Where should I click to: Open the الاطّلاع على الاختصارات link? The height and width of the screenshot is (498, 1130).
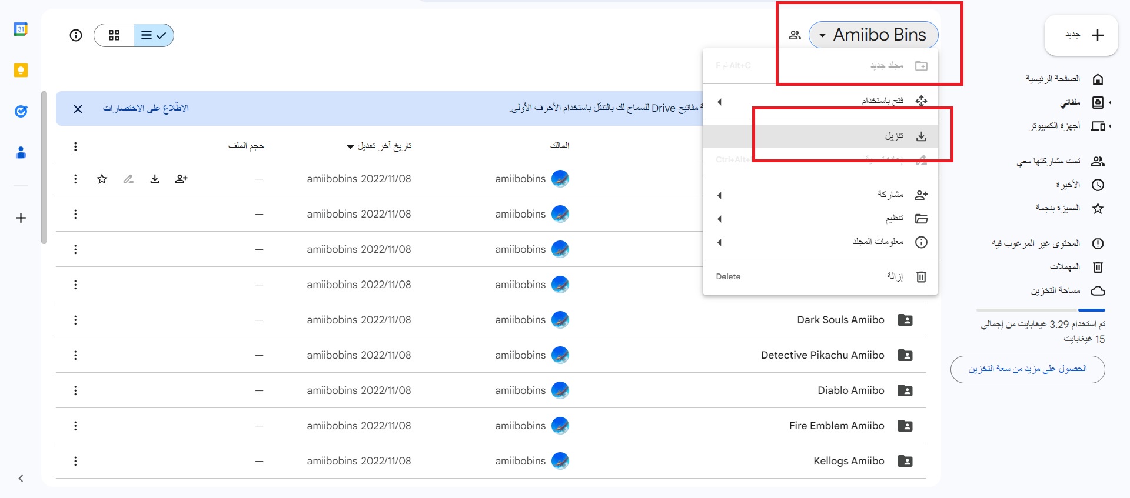click(146, 108)
